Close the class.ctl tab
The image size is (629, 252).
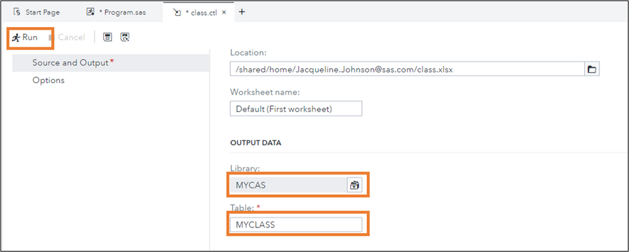224,12
